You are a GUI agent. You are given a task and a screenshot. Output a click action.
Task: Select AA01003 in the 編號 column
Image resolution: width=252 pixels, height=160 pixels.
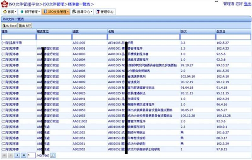79,54
